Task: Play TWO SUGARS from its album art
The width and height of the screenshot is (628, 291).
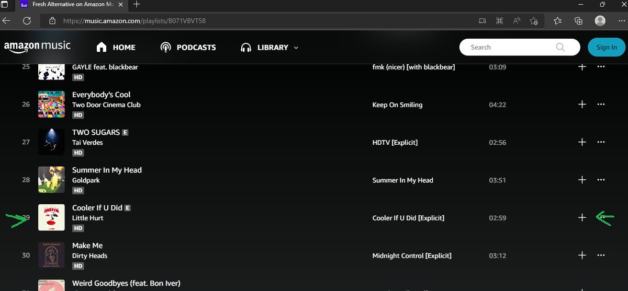Action: point(51,142)
